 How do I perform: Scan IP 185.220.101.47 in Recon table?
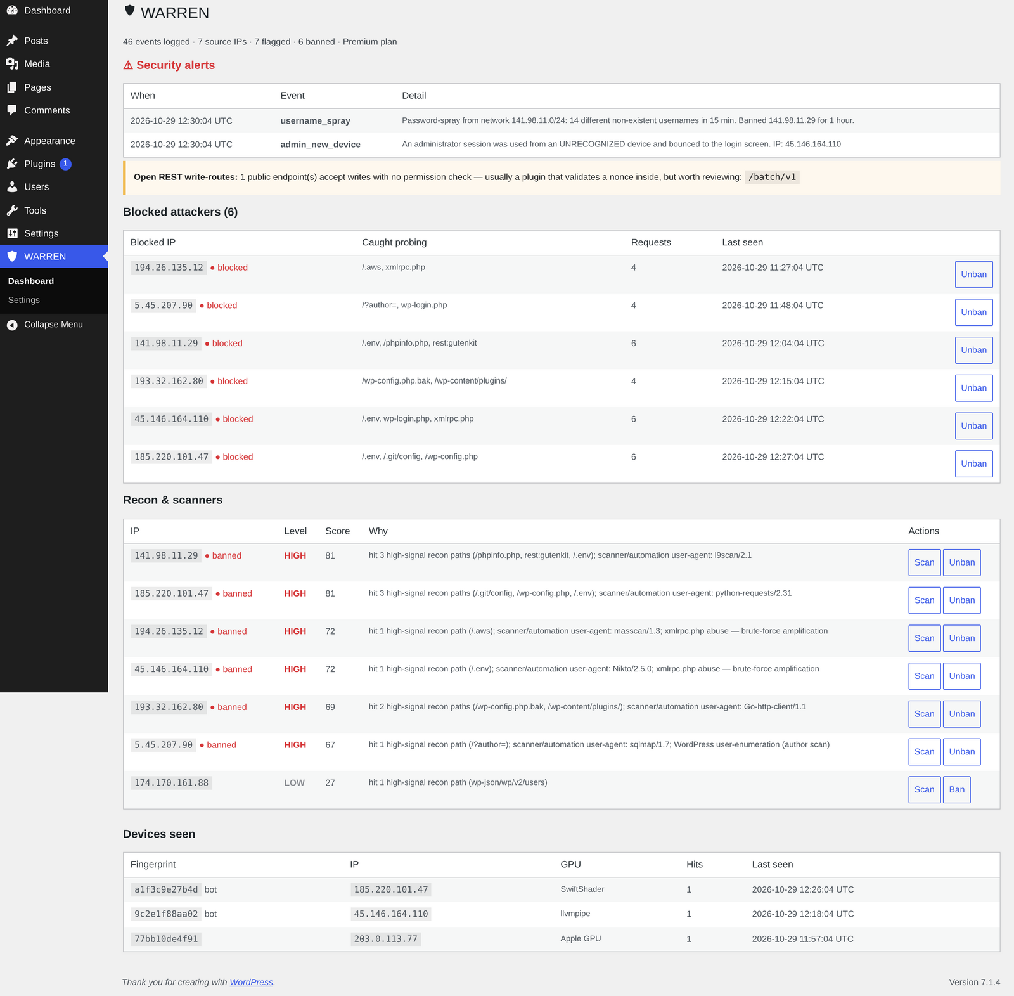click(924, 600)
